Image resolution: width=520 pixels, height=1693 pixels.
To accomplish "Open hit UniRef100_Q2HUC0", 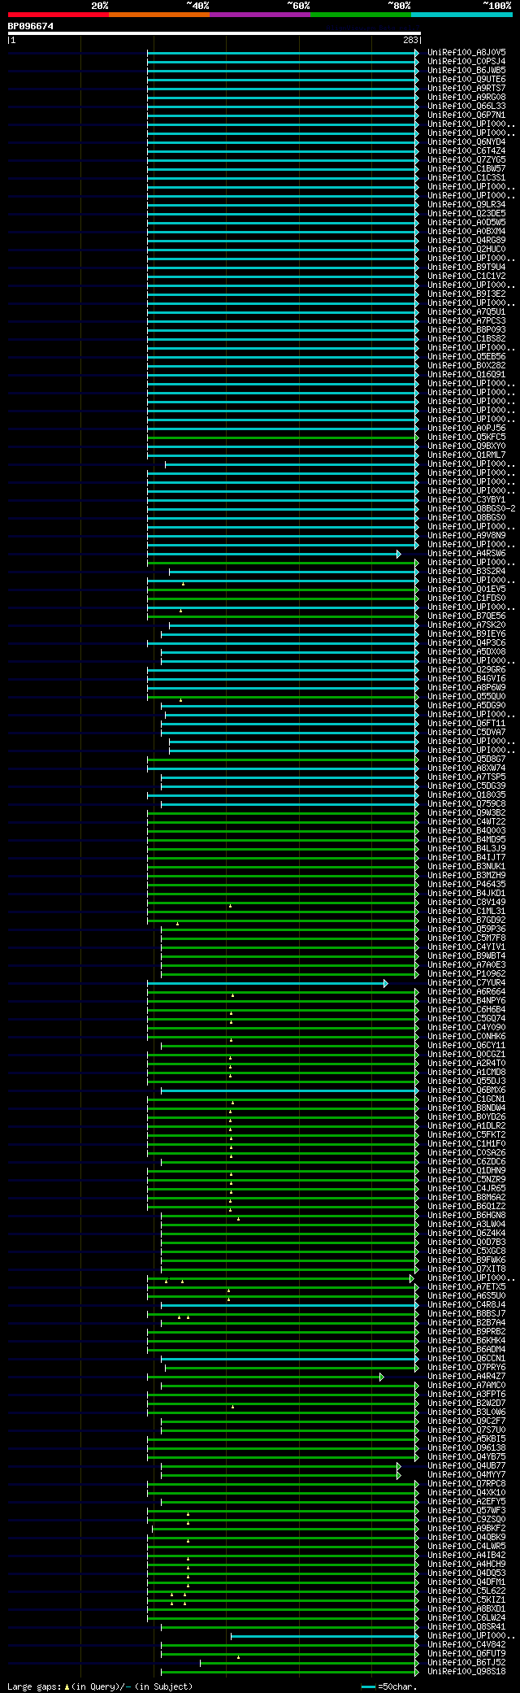I will coord(466,249).
